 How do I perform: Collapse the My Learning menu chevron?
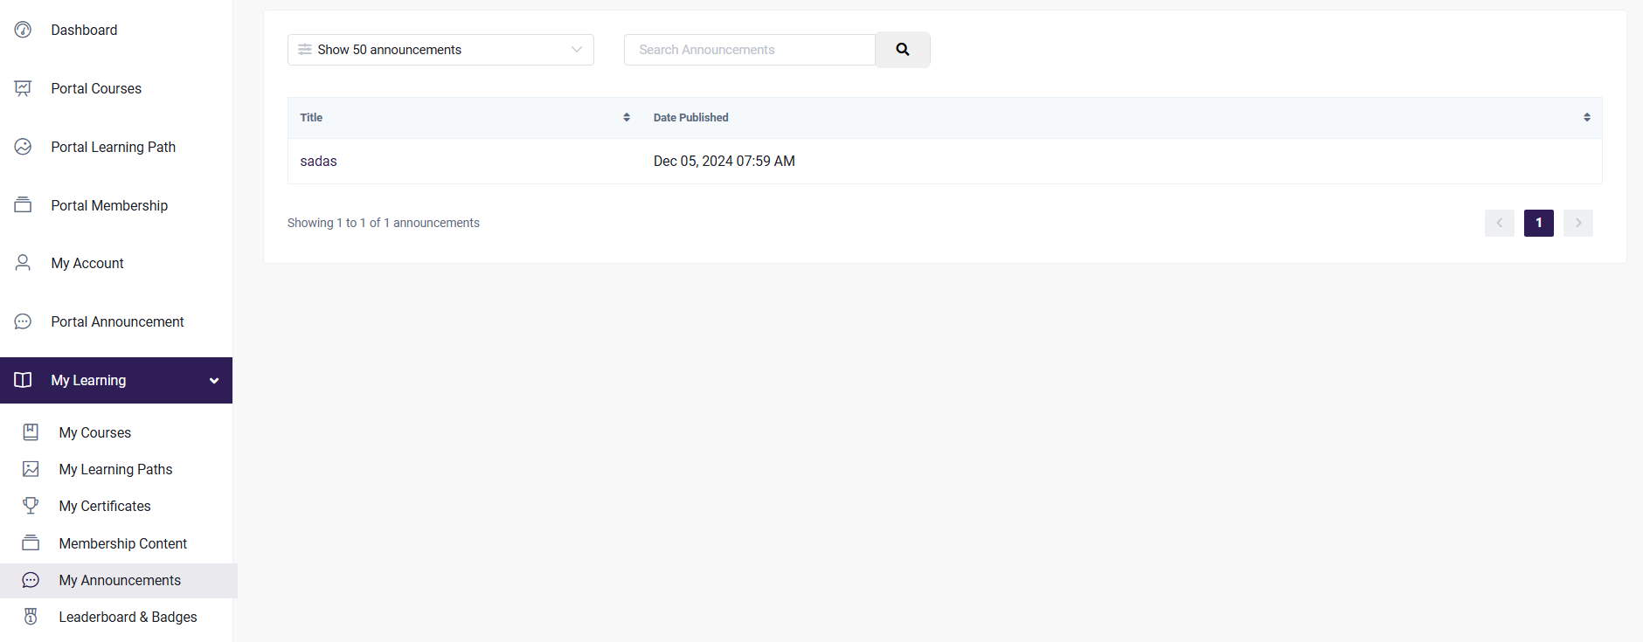214,381
